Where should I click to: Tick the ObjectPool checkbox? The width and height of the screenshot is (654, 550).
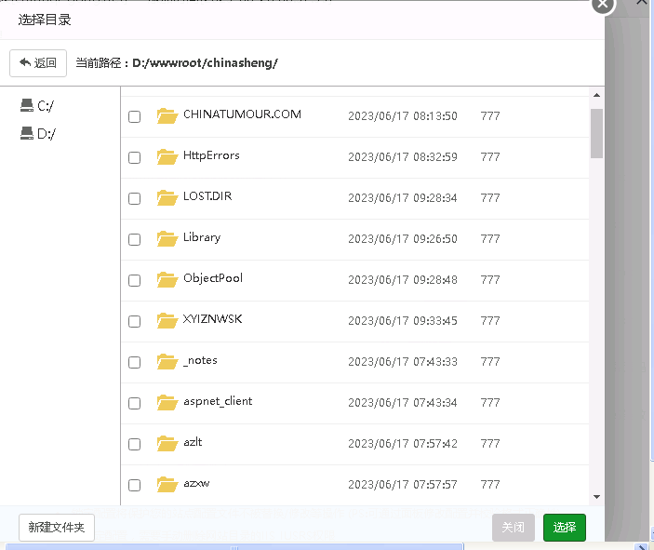coord(134,280)
